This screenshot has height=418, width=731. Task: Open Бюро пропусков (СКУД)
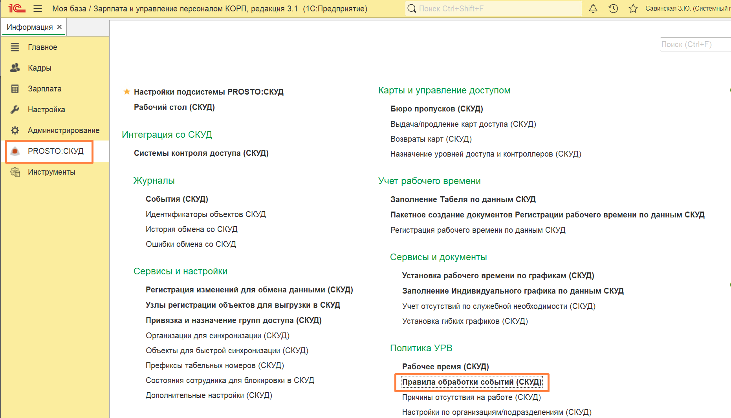point(437,109)
